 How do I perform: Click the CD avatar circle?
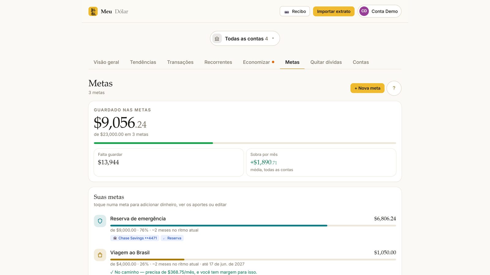[x=364, y=11]
